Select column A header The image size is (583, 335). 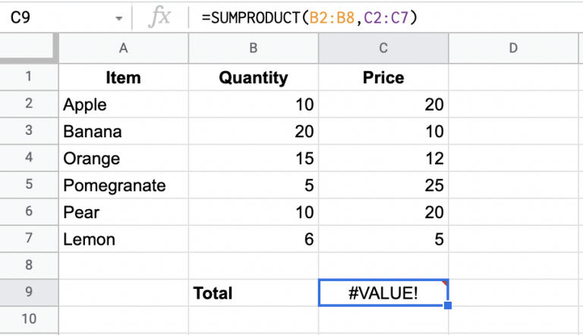pyautogui.click(x=124, y=49)
